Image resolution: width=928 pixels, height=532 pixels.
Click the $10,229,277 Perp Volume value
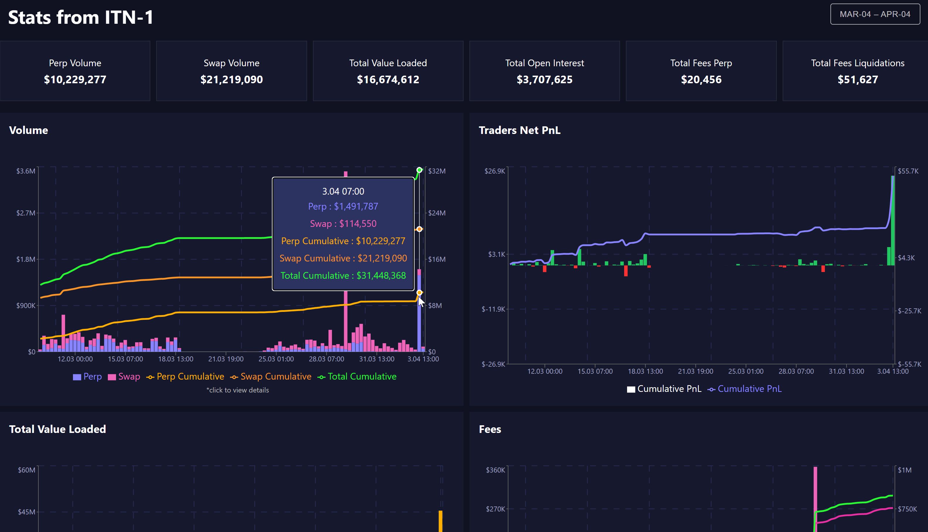[75, 79]
